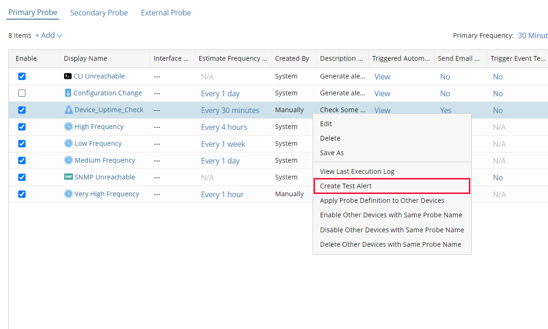This screenshot has height=329, width=548.
Task: Switch to the Secondary Probe tab
Action: click(x=99, y=13)
